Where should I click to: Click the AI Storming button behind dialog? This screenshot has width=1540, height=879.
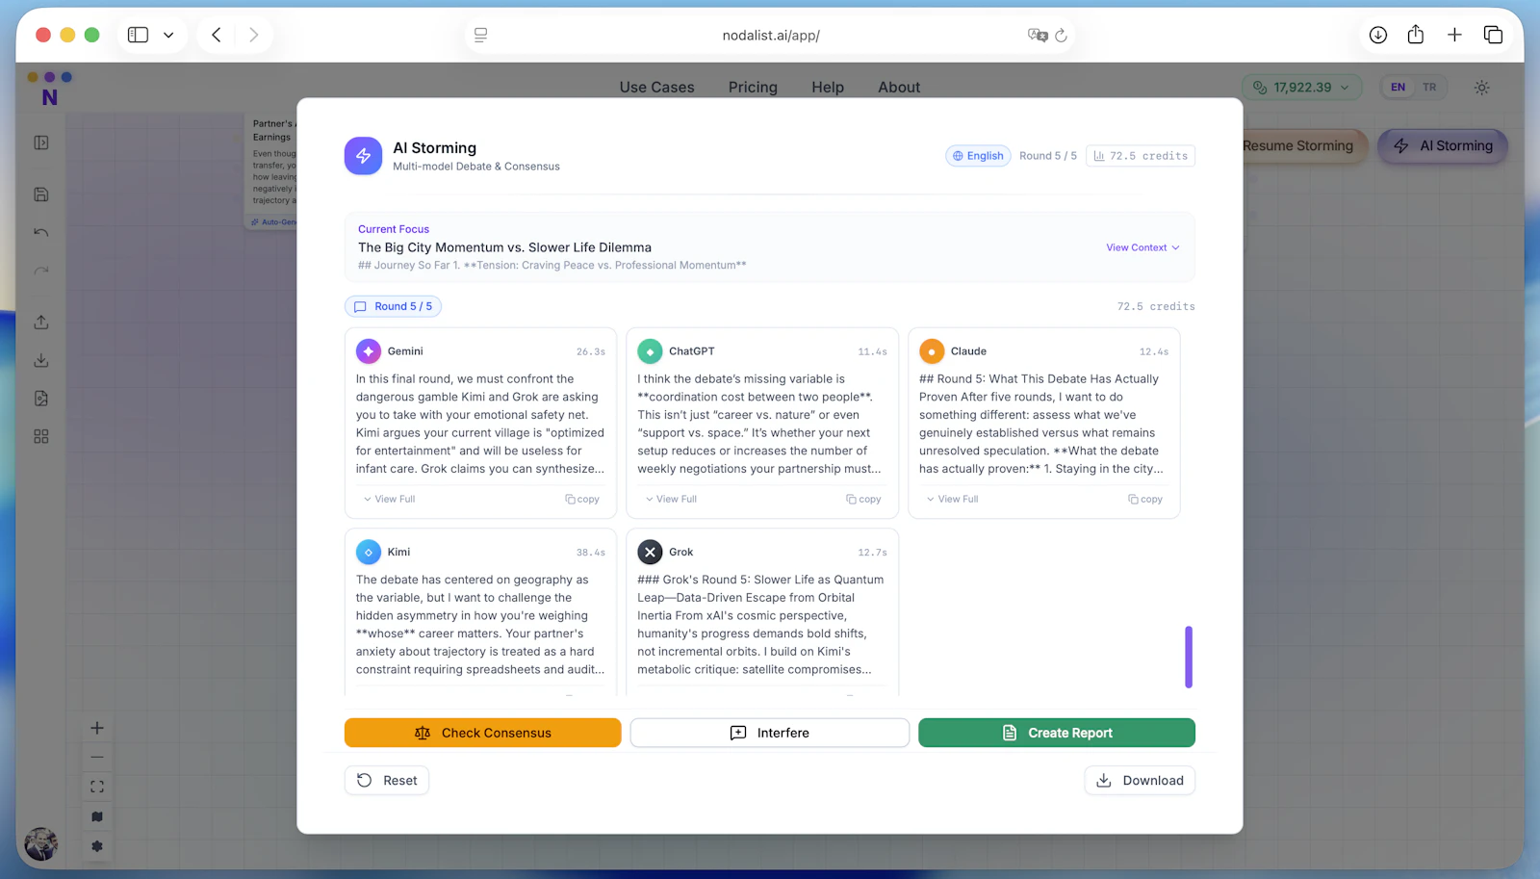[x=1443, y=145]
